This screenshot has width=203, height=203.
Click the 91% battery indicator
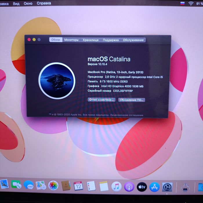click(x=200, y=3)
